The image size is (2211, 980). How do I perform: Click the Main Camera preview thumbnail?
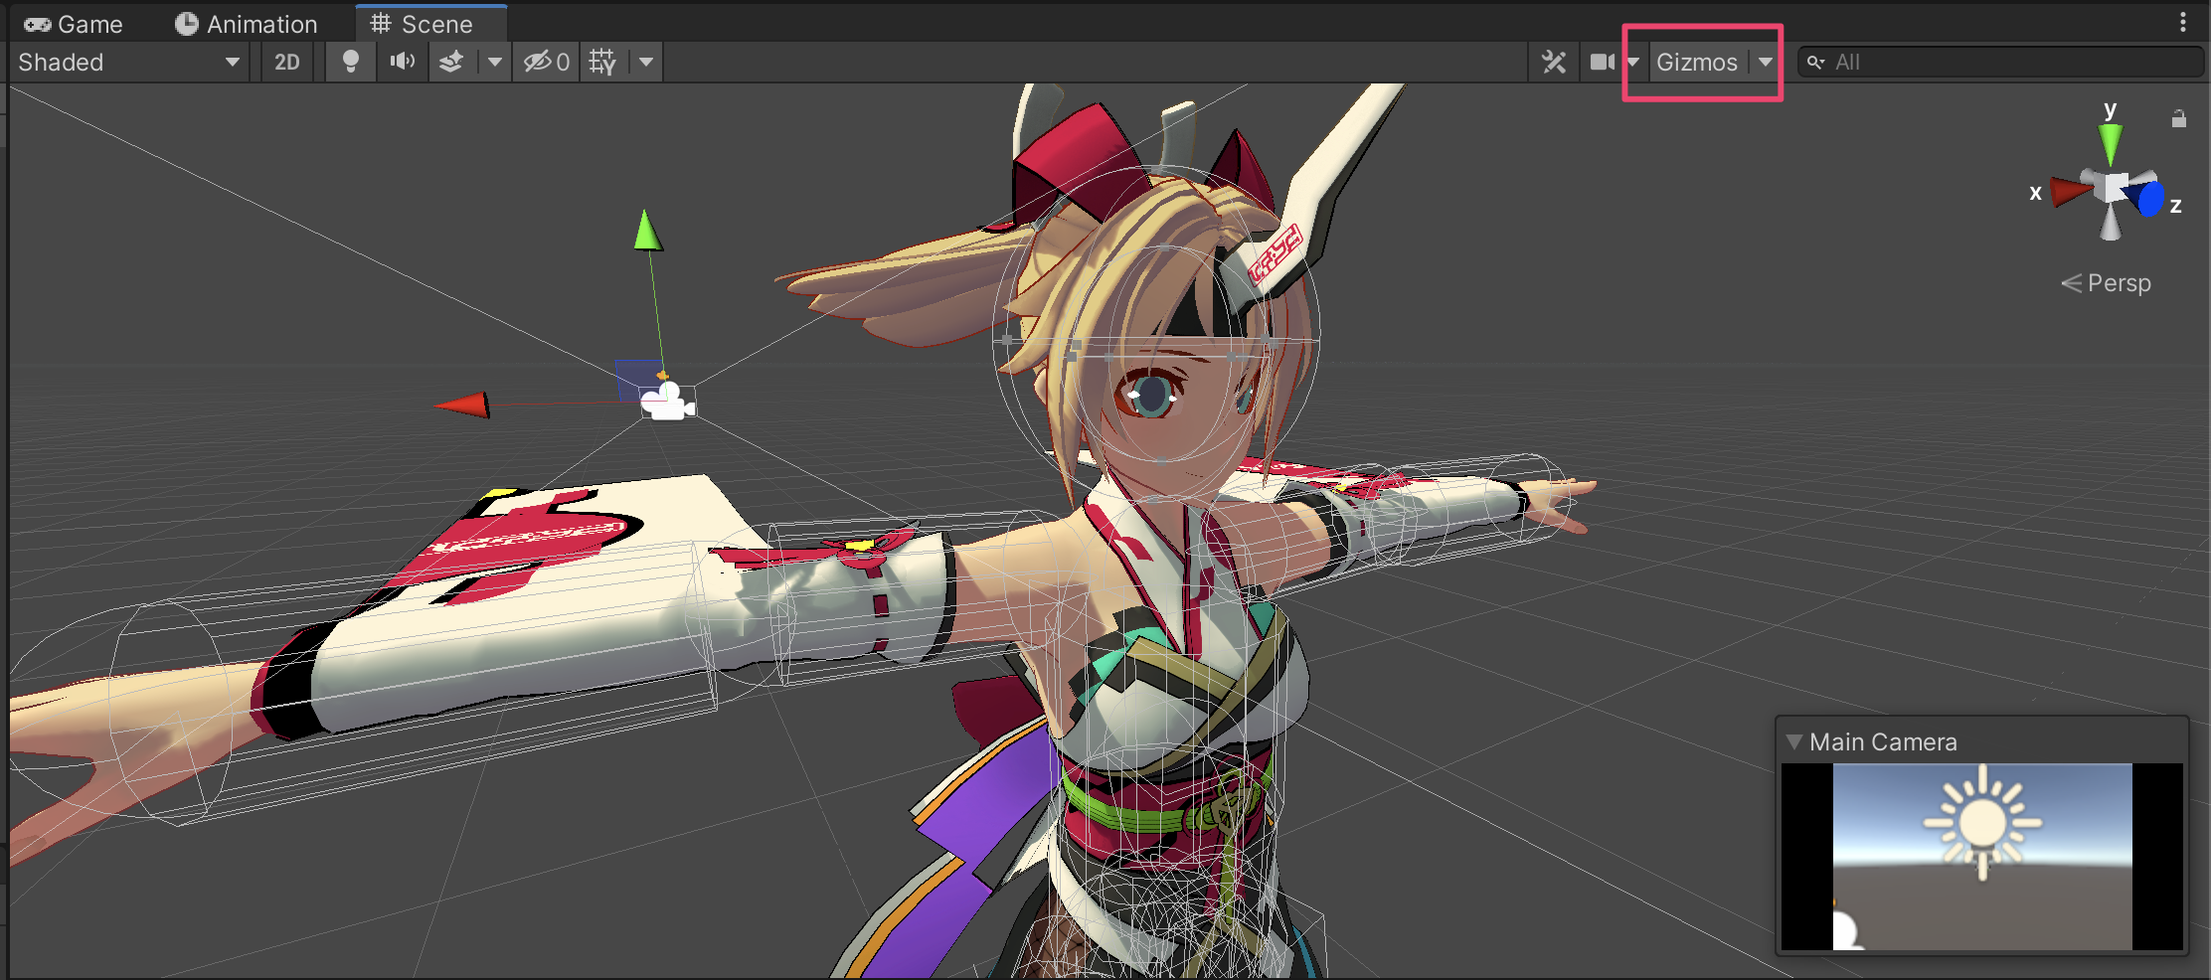point(1982,857)
